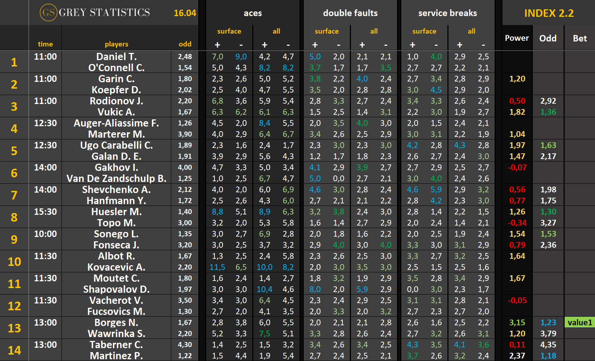595x361 pixels.
Task: Click aces value 11,5 for Kovacevic
Action: click(217, 267)
